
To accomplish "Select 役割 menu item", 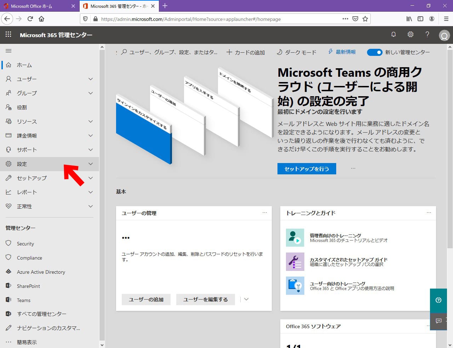I will click(50, 107).
